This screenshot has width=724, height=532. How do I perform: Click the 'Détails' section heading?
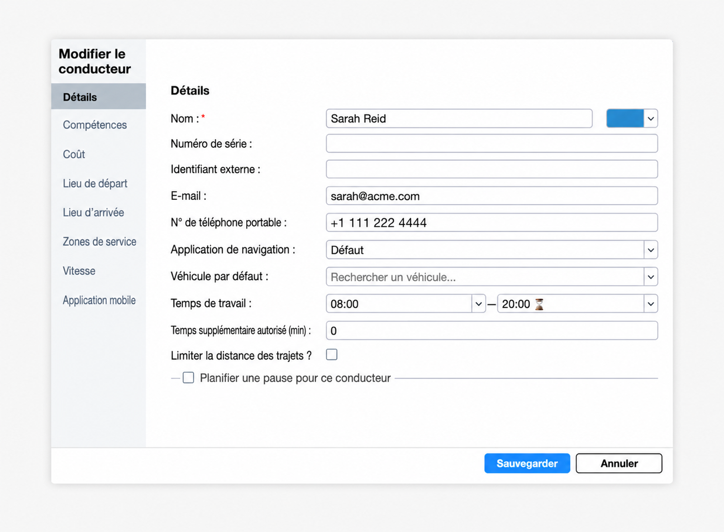tap(190, 91)
